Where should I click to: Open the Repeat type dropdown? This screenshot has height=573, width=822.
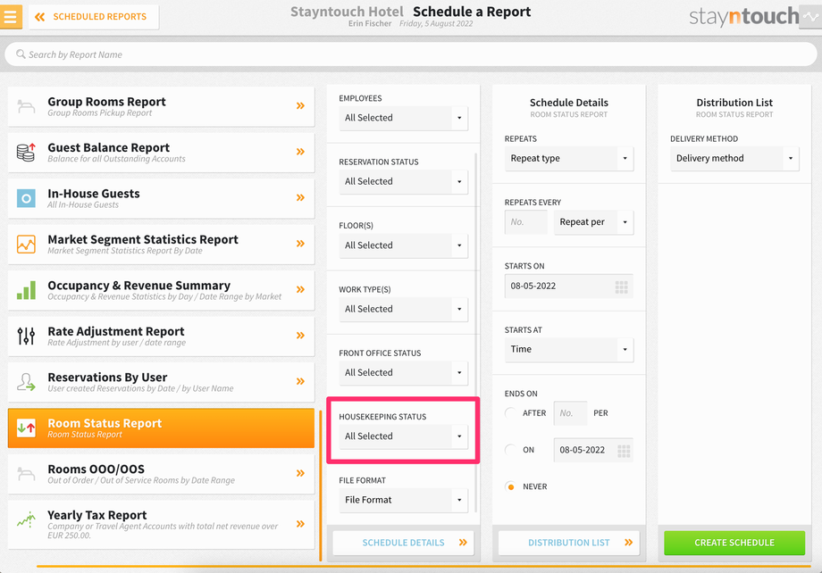point(569,158)
